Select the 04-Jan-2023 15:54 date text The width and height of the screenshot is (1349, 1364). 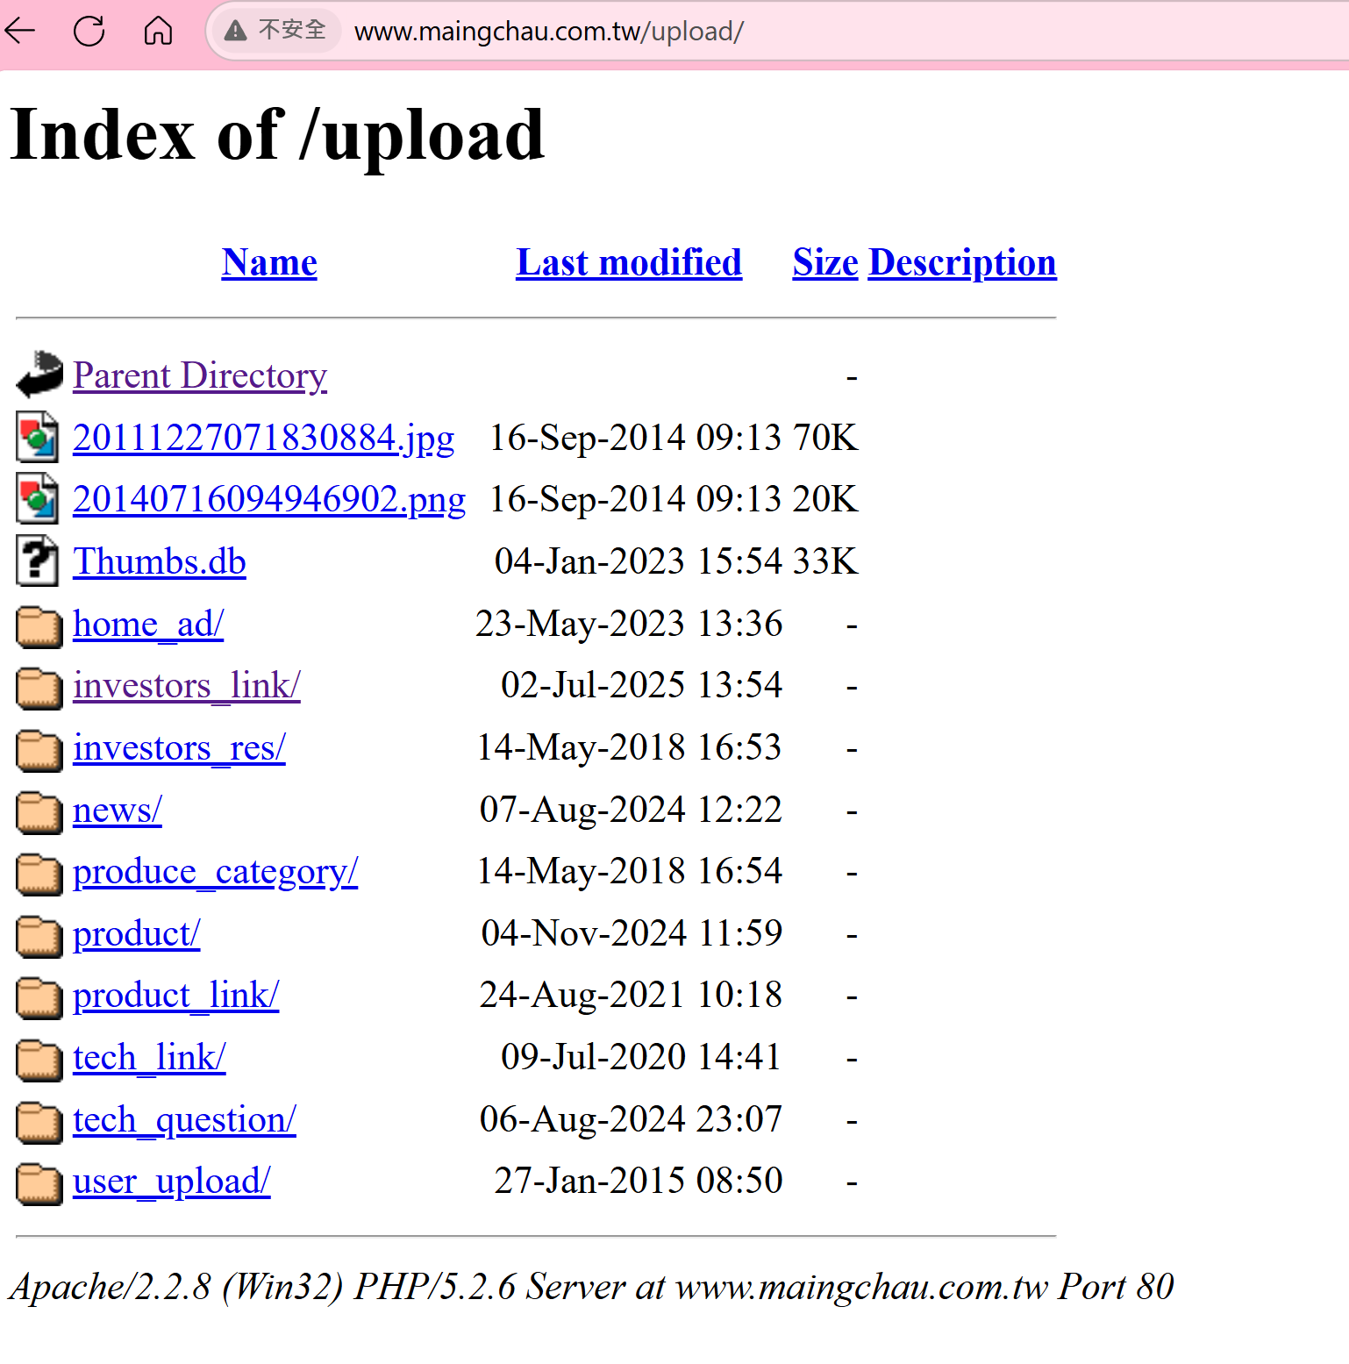tap(638, 561)
